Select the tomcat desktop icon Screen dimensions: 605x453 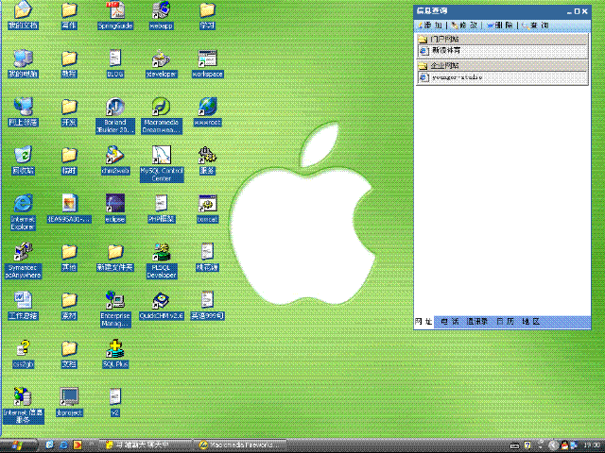(208, 209)
